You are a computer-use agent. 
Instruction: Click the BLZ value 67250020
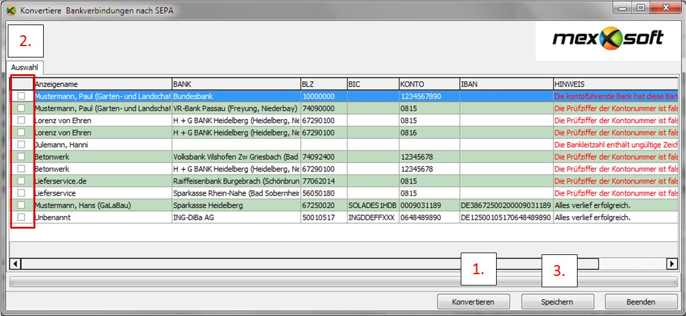(324, 205)
